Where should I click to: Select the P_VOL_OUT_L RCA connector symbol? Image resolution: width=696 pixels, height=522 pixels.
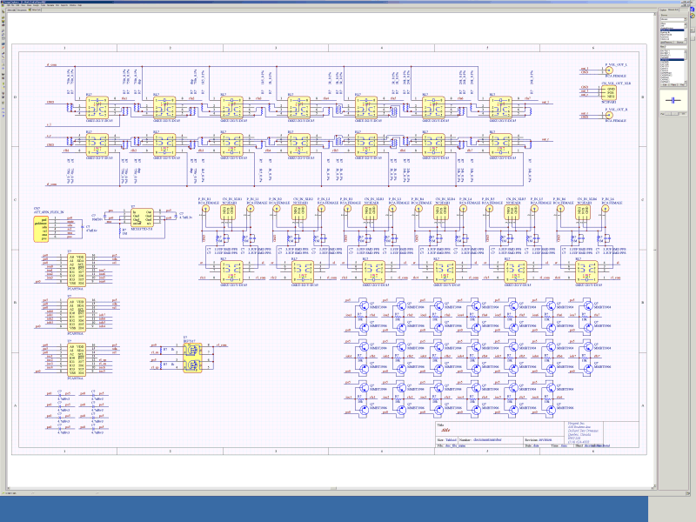(609, 70)
